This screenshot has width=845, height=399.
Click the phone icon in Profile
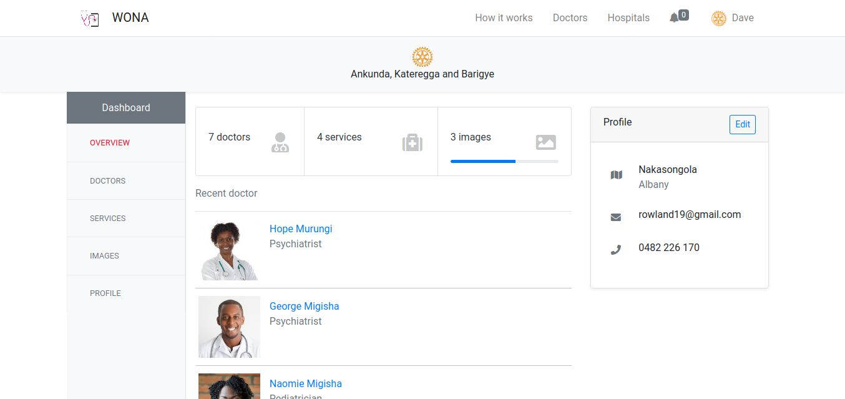pyautogui.click(x=616, y=250)
